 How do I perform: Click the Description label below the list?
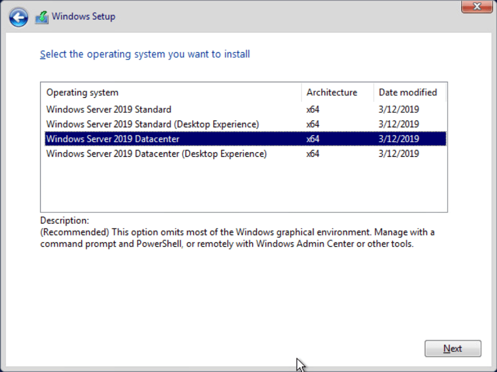click(64, 221)
